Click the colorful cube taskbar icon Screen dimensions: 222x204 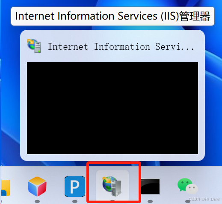(37, 186)
